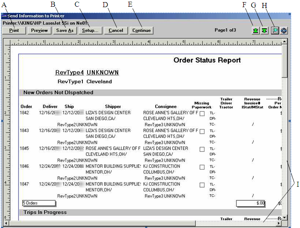The image size is (300, 228).
Task: Click vertical scrollbar up arrow
Action: (284, 41)
